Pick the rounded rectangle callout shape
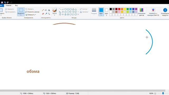Screen dimensions: 169x95 tap(71, 14)
